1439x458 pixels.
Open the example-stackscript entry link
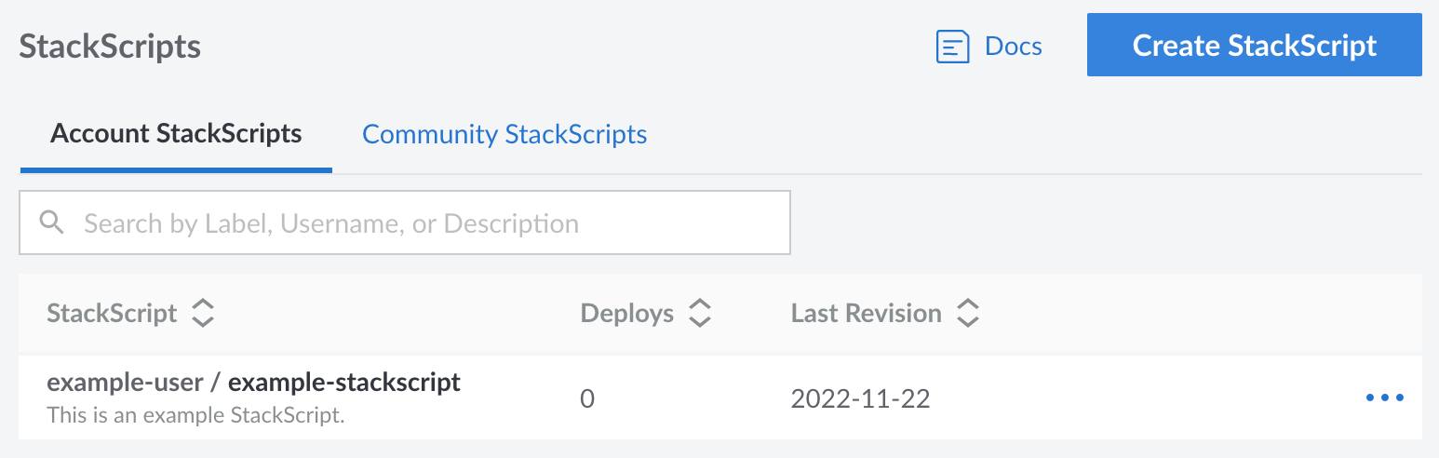click(x=344, y=382)
